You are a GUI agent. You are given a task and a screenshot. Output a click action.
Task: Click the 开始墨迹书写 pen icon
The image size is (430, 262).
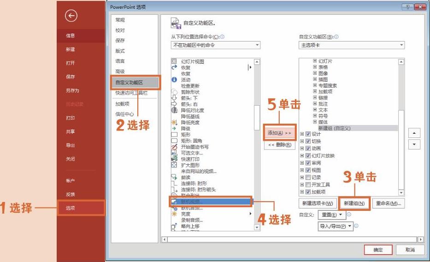pyautogui.click(x=174, y=147)
